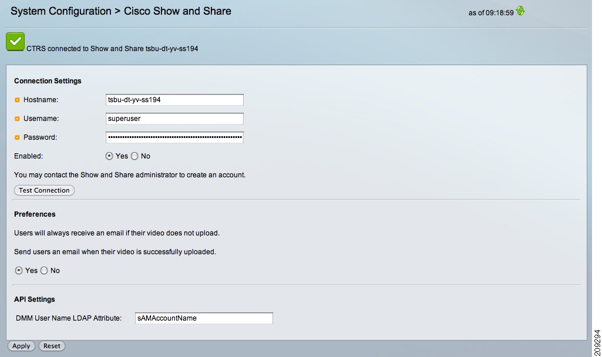Click the 'Hostname:' field label
Screen dimensions: 602x357
(41, 100)
